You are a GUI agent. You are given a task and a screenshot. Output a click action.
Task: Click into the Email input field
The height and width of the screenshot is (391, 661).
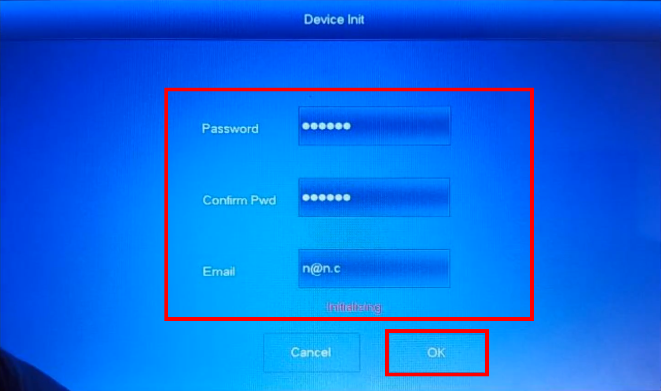(x=374, y=269)
